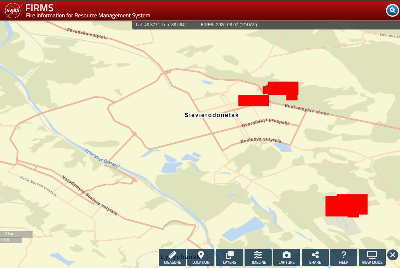
Task: Show the Timeline controls
Action: coord(258,257)
